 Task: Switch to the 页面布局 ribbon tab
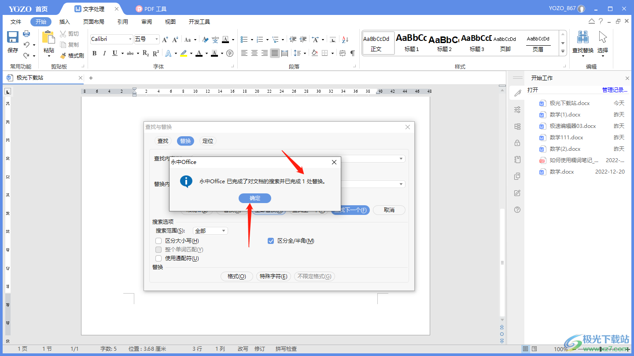[x=94, y=22]
